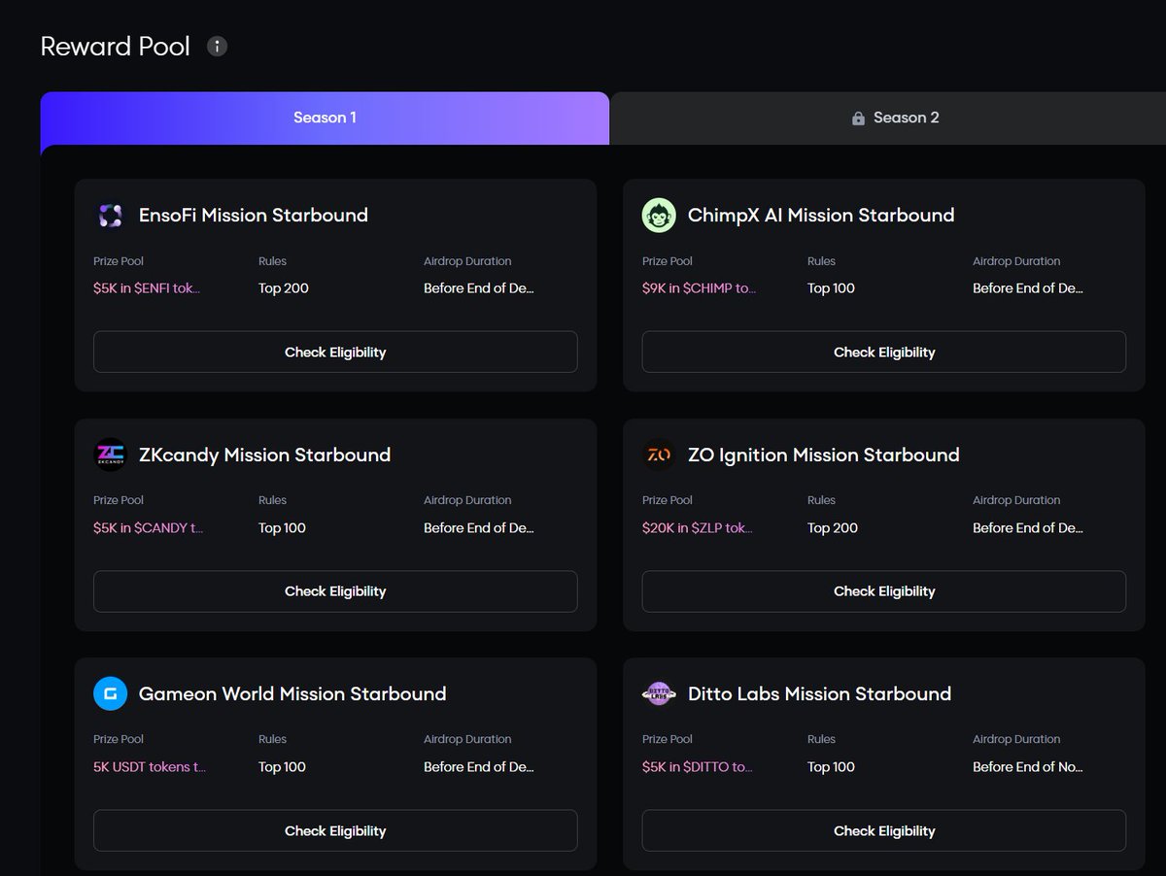The height and width of the screenshot is (876, 1166).
Task: Switch to the Season 1 tab
Action: tap(325, 118)
